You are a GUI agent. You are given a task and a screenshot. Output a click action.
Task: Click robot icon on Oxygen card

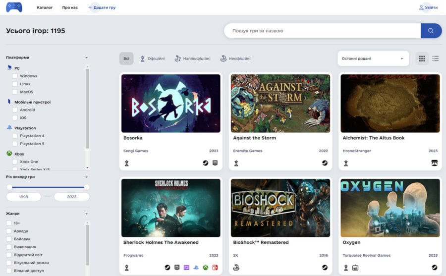(x=355, y=268)
